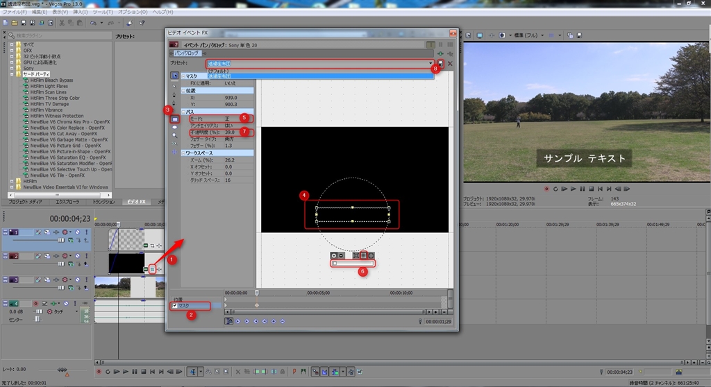
Task: Click save snapshot floppy icon in preview toolbar
Action: click(x=579, y=35)
